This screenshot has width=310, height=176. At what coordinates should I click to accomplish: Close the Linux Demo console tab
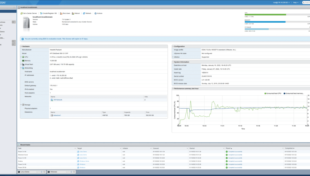(x=44, y=172)
